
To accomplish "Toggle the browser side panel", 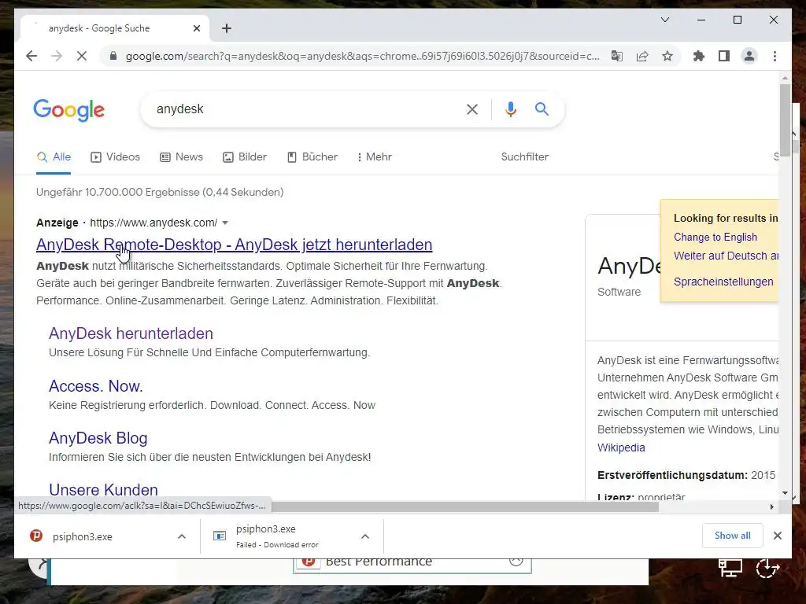I will (724, 56).
